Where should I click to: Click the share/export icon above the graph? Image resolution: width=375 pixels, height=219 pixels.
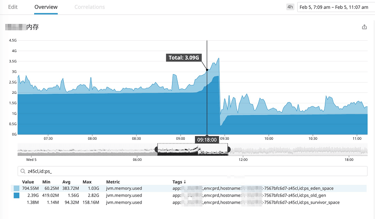364,27
